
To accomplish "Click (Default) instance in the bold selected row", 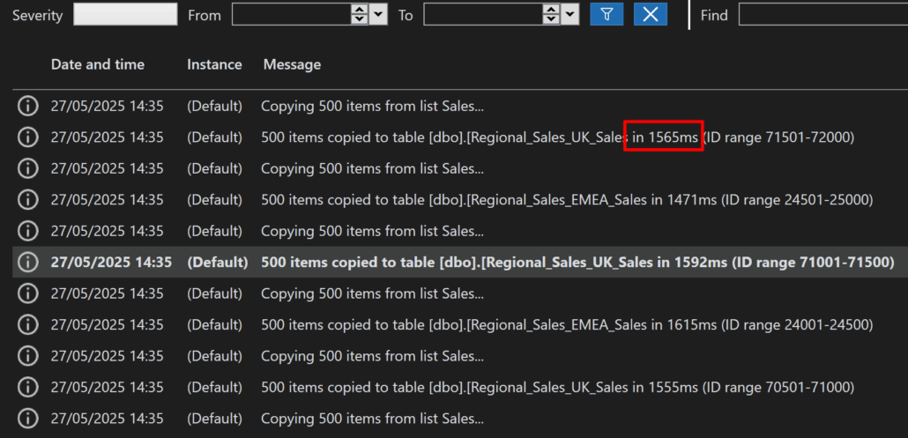I will 218,262.
